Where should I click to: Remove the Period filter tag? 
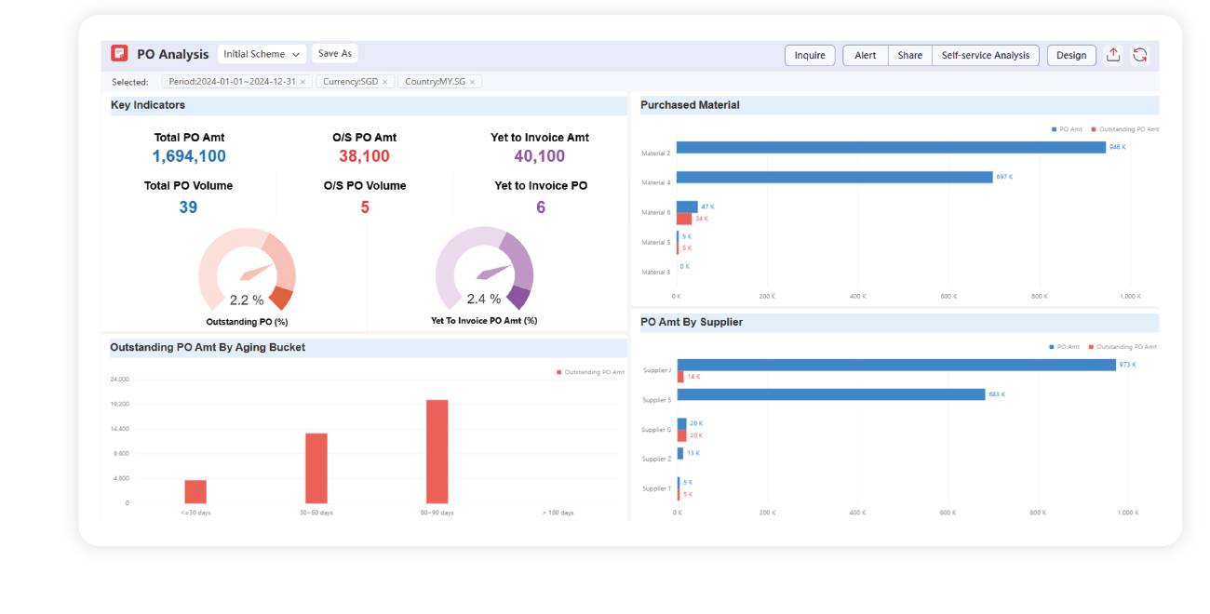pyautogui.click(x=302, y=82)
